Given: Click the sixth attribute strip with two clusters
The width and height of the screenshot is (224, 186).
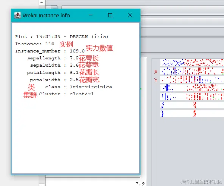Looking at the screenshot, I should point(192,105).
